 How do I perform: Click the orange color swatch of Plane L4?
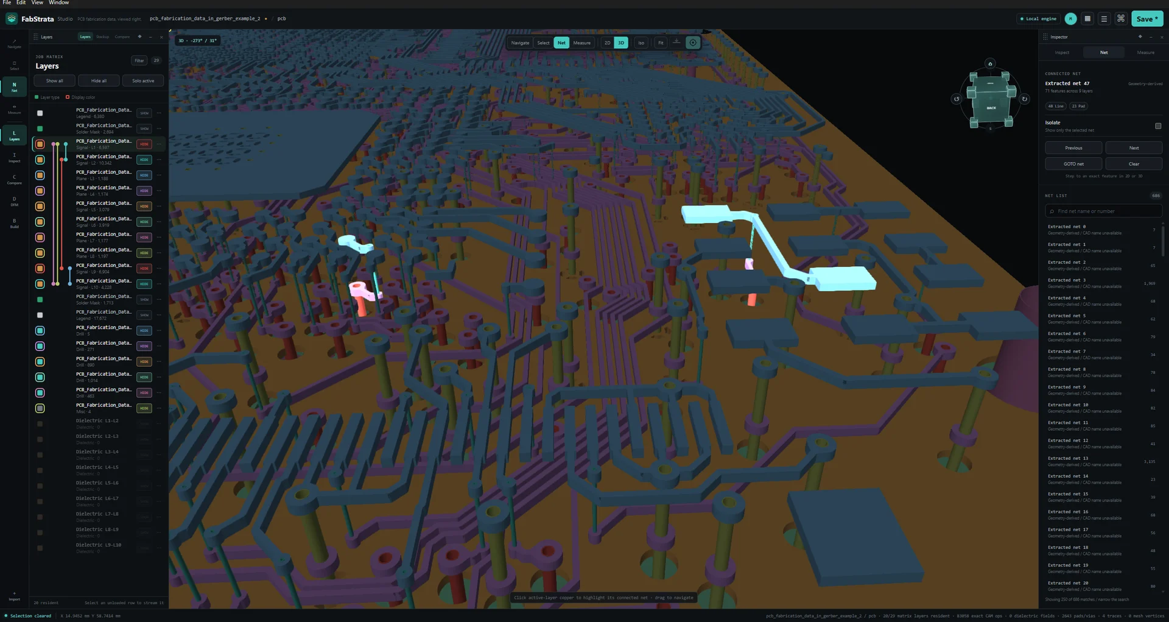(x=40, y=191)
